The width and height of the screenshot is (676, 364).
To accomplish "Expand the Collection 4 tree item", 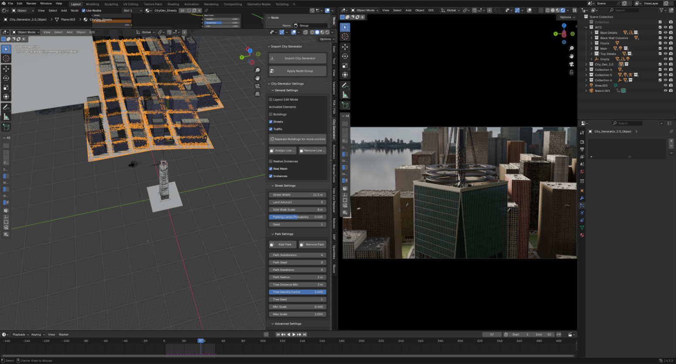I will 586,70.
